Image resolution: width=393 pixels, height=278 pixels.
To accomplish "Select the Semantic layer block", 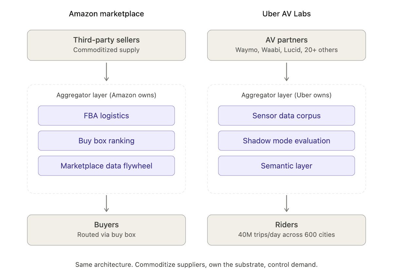I will 287,166.
